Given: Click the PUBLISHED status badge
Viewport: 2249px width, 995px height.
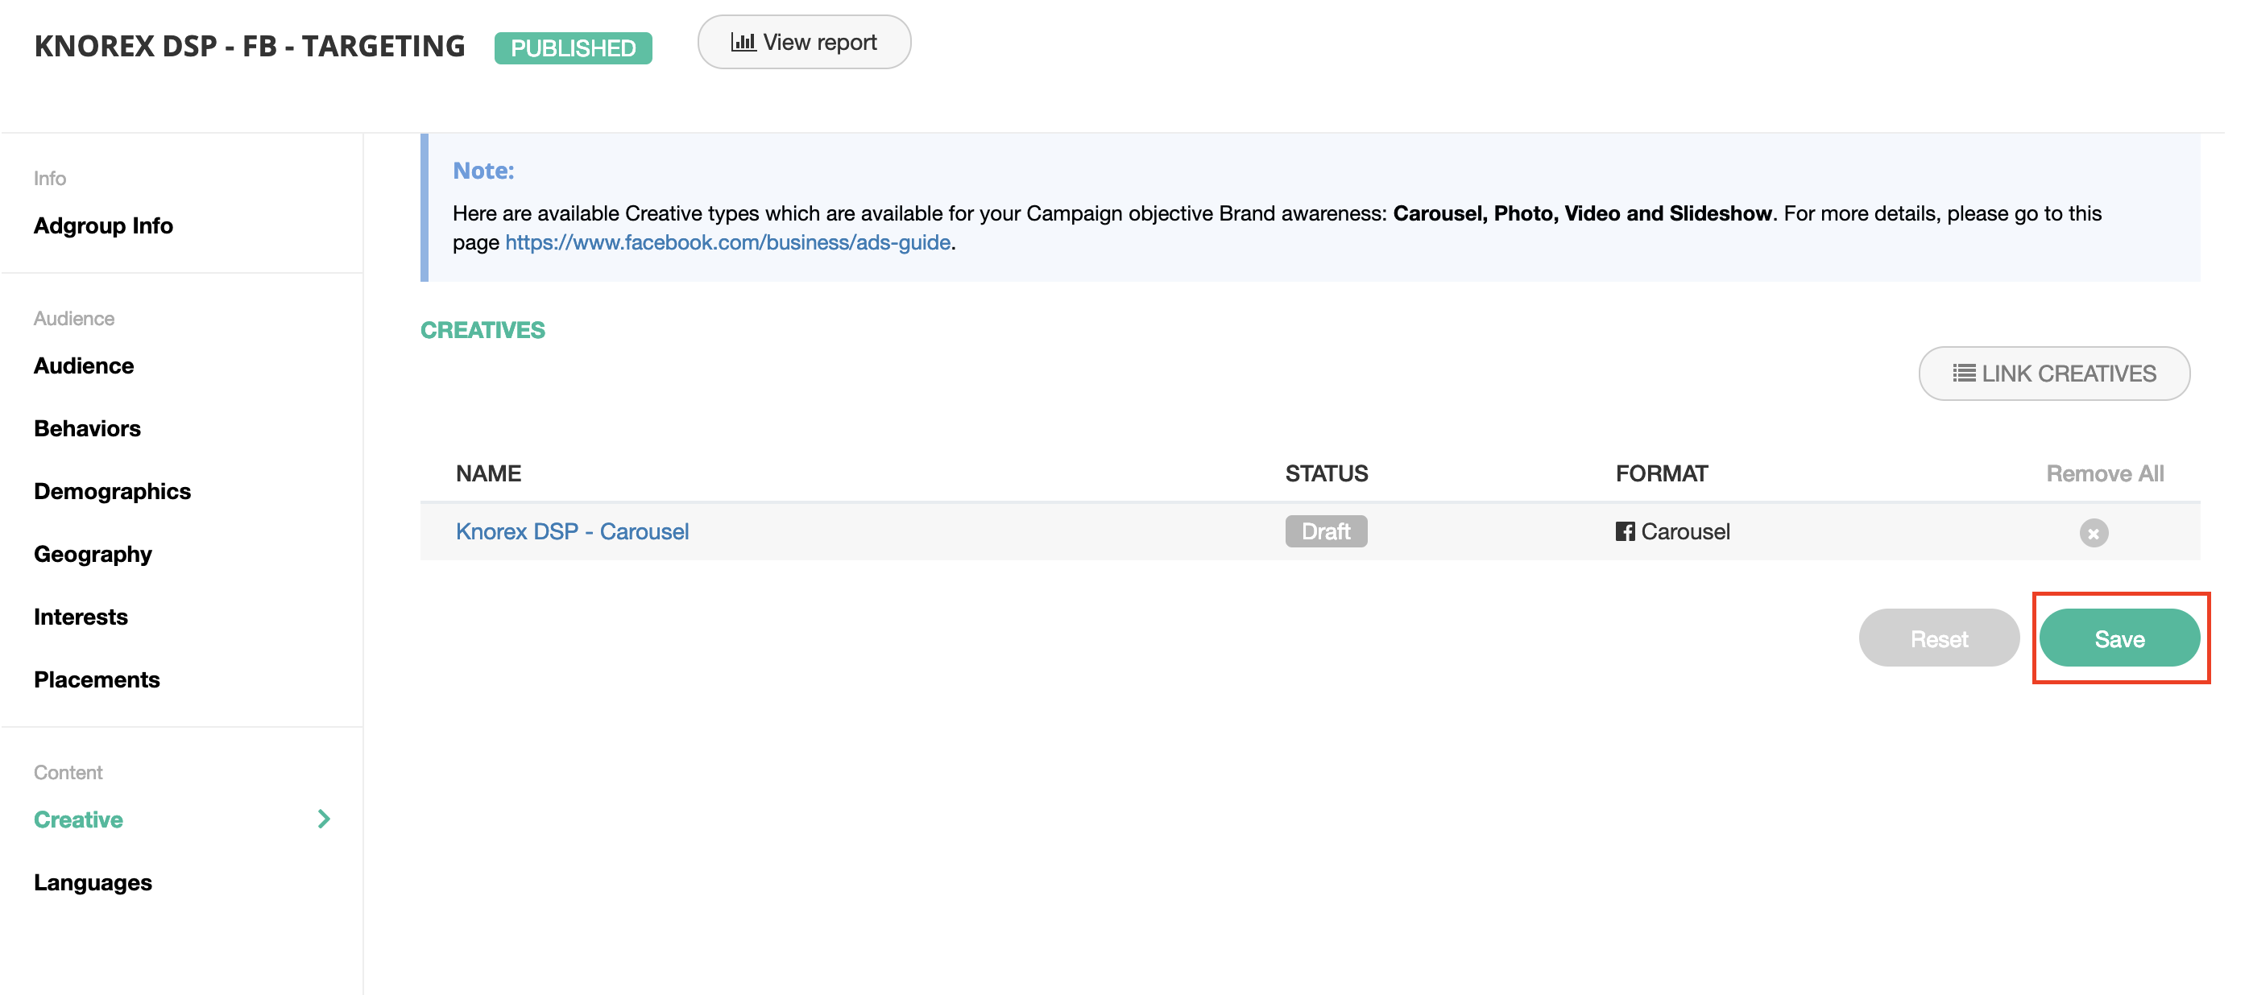Looking at the screenshot, I should point(573,48).
